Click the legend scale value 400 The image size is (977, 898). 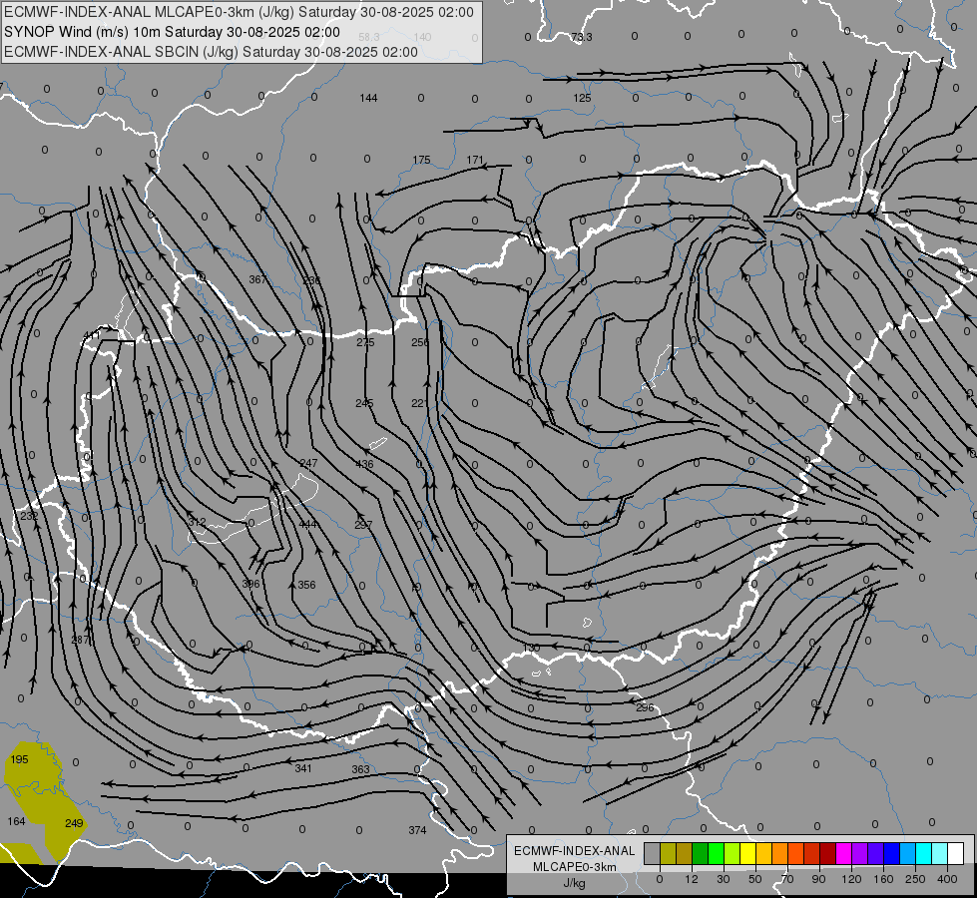coord(947,879)
